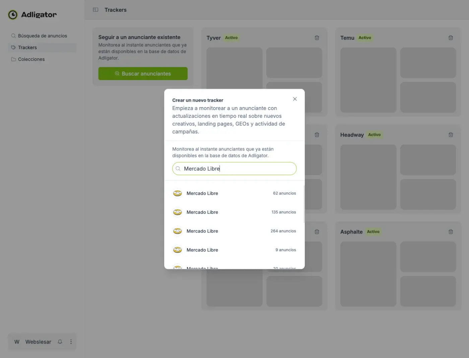
Task: Select Mercado Libre with 264 anuncios
Action: click(234, 231)
